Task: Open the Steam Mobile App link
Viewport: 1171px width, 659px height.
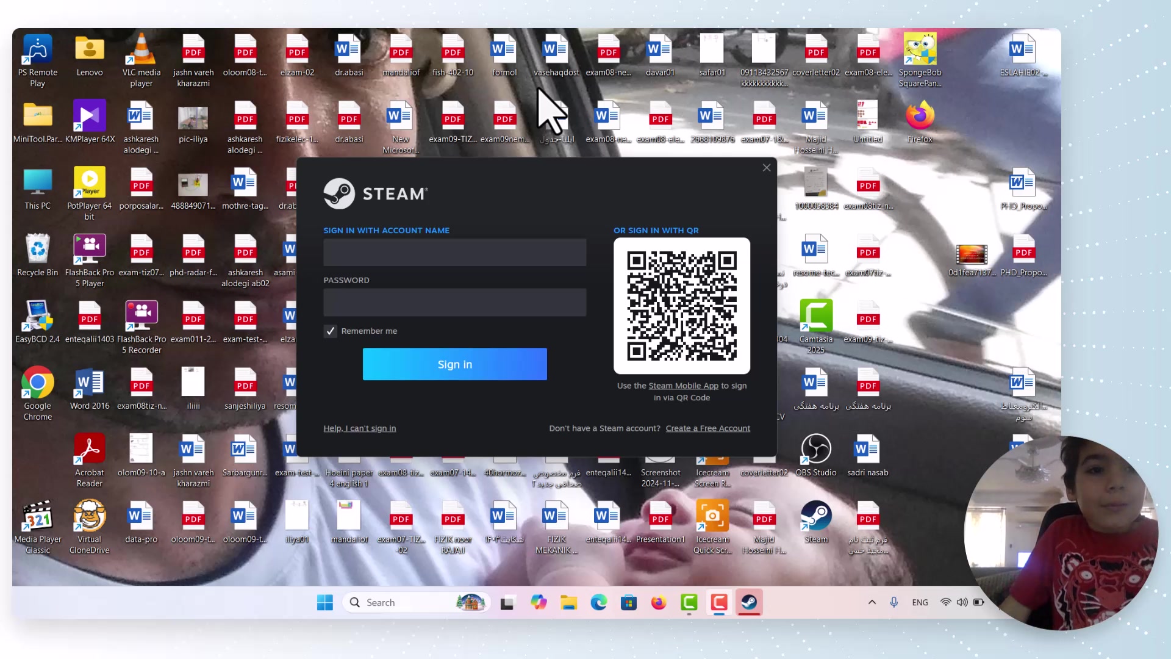Action: [x=683, y=386]
